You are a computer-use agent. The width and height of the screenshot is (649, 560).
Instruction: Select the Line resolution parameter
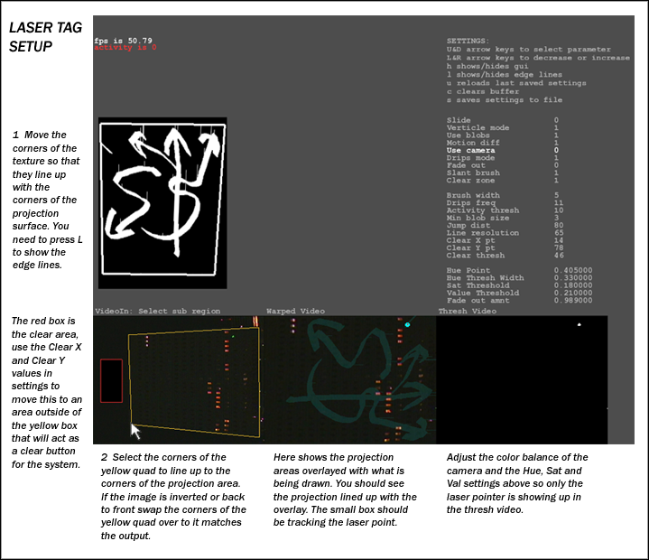click(505, 233)
